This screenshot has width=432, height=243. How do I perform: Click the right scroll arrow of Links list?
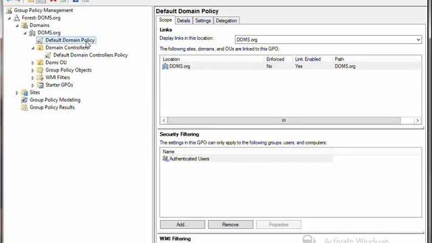pos(417,120)
